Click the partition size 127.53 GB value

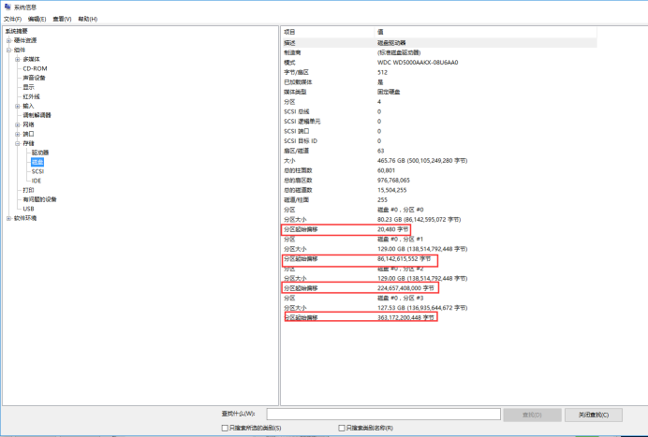[x=422, y=308]
